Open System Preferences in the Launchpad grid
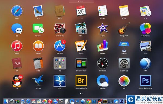 tap(124, 63)
